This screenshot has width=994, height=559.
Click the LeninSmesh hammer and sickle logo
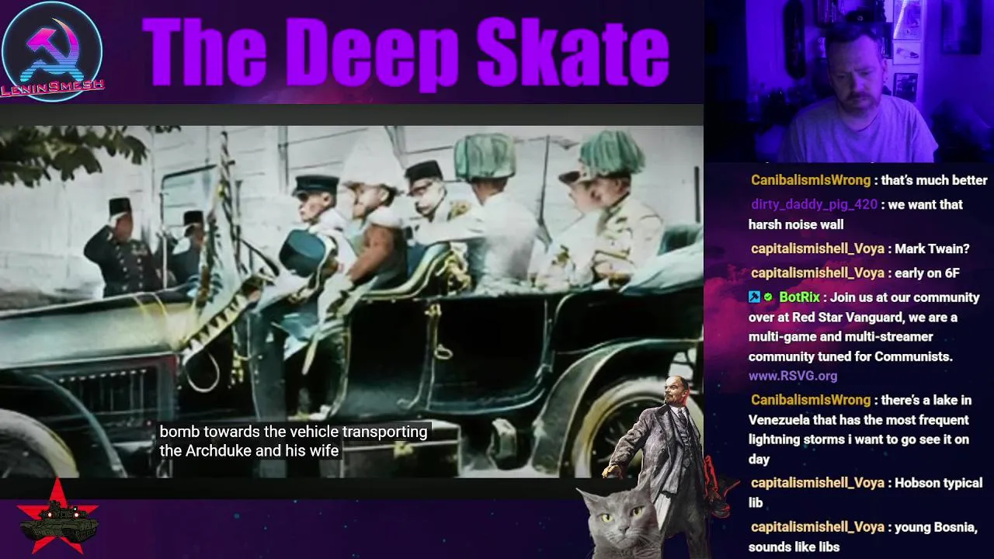tap(52, 52)
